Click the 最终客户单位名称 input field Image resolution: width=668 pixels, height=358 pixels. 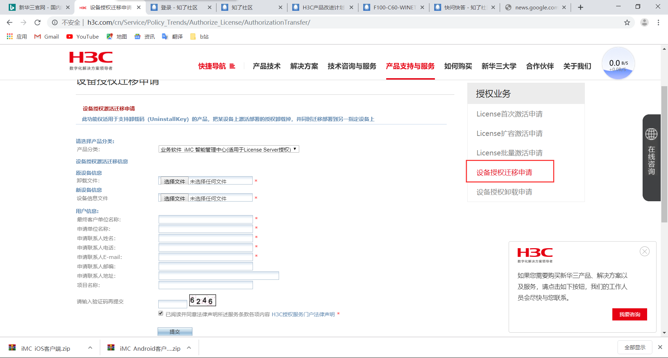[206, 219]
